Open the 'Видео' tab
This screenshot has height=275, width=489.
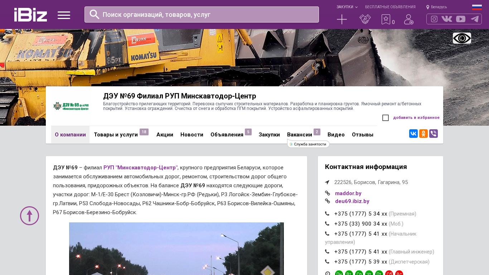click(336, 135)
